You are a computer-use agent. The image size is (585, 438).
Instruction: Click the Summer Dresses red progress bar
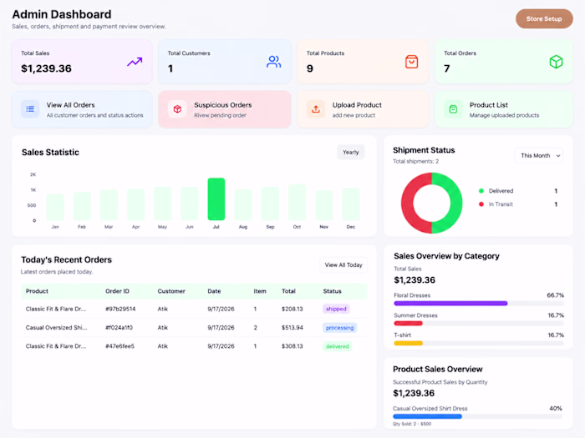pos(408,324)
